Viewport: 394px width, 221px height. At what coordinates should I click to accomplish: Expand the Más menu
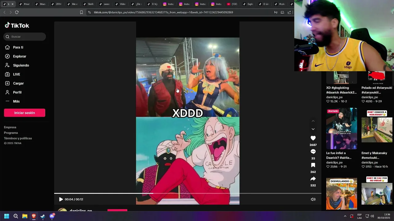point(16,101)
